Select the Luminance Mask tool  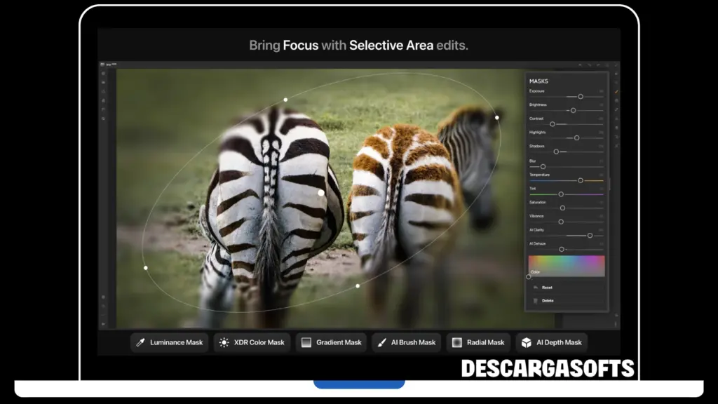click(169, 342)
